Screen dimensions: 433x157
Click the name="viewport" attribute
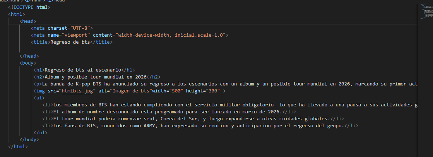69,35
